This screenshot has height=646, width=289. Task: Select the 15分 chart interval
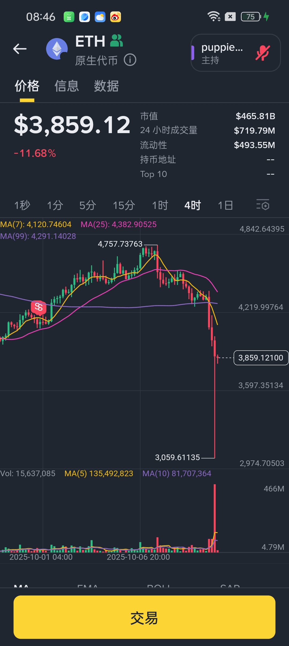124,205
